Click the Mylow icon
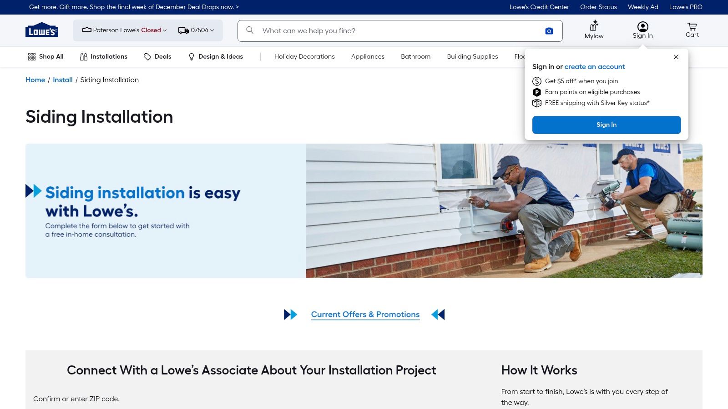Image resolution: width=728 pixels, height=409 pixels. (x=593, y=26)
